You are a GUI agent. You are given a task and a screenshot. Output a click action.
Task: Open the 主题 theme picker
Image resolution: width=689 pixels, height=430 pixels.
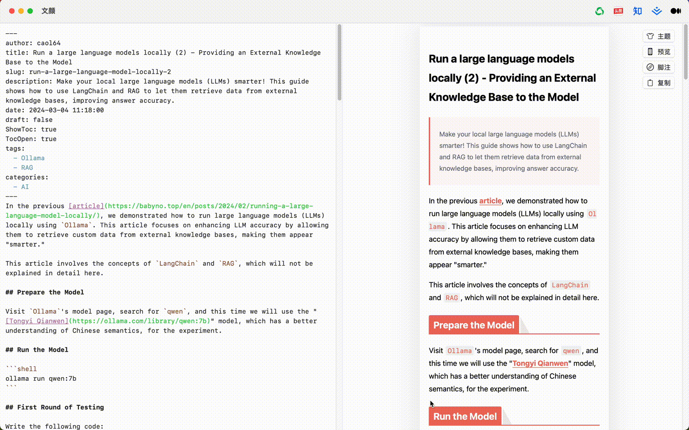(x=658, y=36)
